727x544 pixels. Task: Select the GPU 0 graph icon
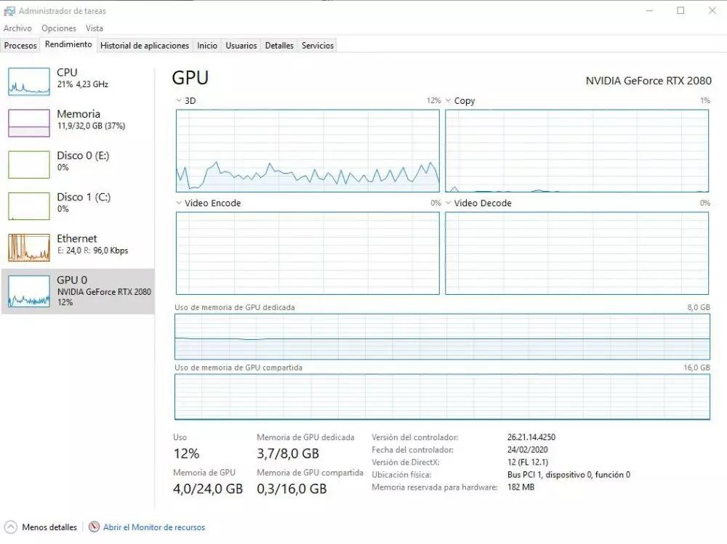click(29, 291)
